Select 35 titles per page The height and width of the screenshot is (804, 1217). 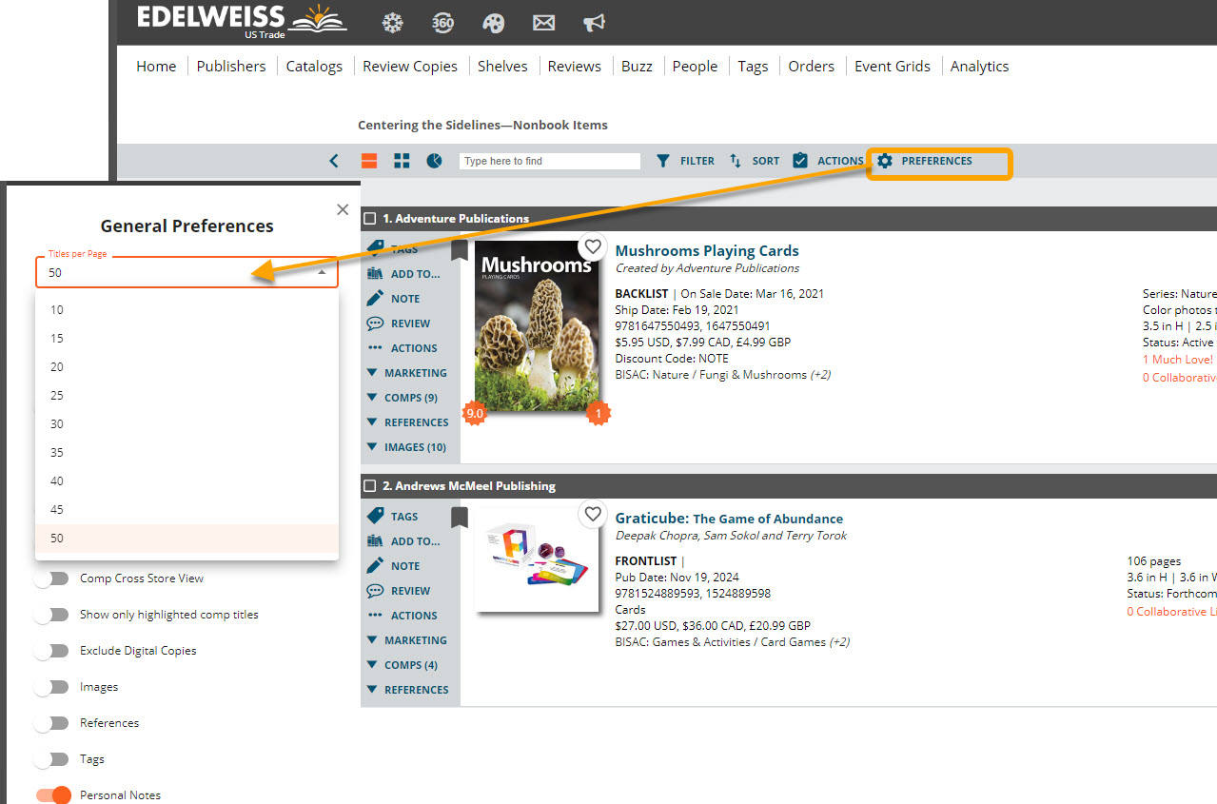coord(186,453)
